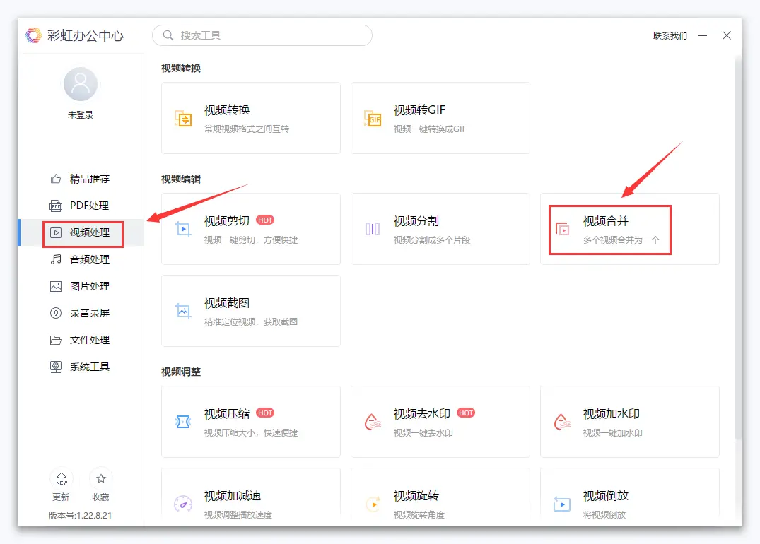Click the 搜索工具 search field

click(262, 35)
